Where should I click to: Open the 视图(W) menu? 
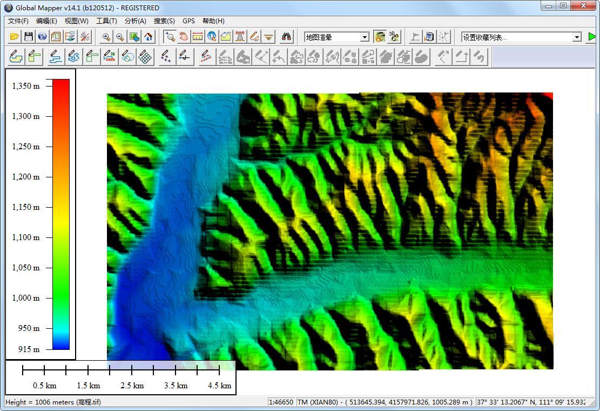76,21
